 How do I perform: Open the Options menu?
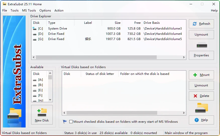pyautogui.click(x=45, y=11)
